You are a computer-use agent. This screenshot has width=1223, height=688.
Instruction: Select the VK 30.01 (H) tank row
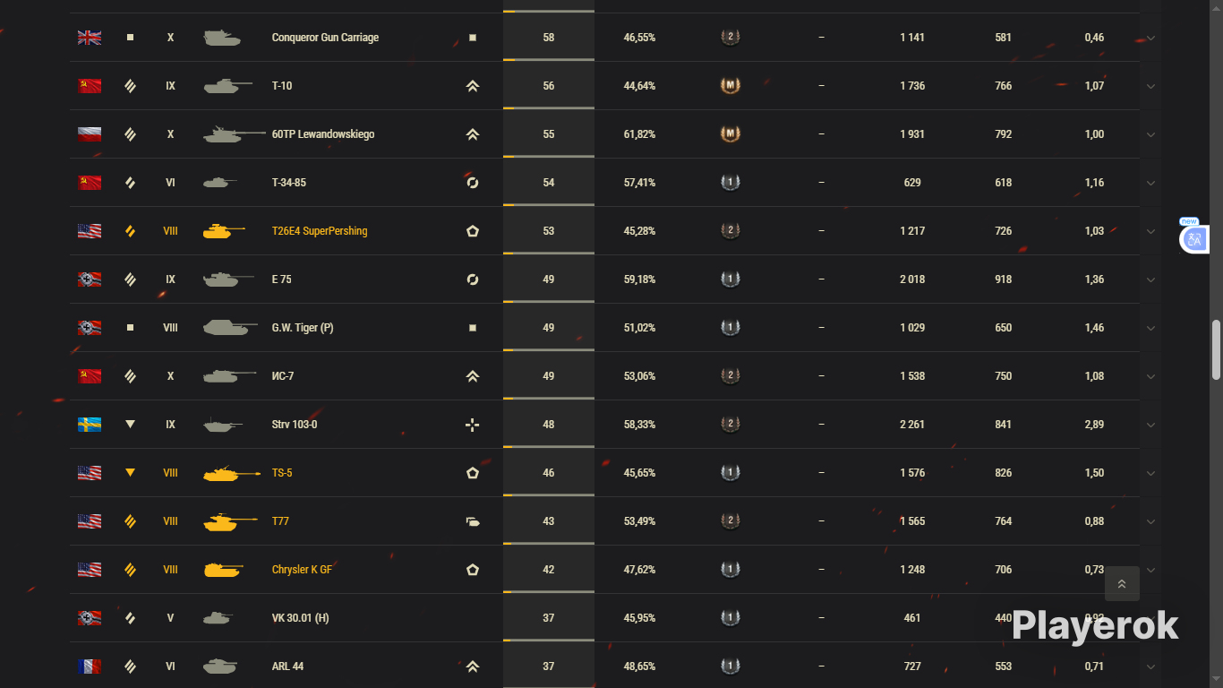pos(604,618)
